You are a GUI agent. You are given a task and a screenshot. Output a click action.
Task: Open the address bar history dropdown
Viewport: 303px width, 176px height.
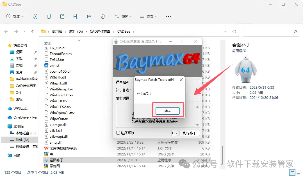(225, 32)
